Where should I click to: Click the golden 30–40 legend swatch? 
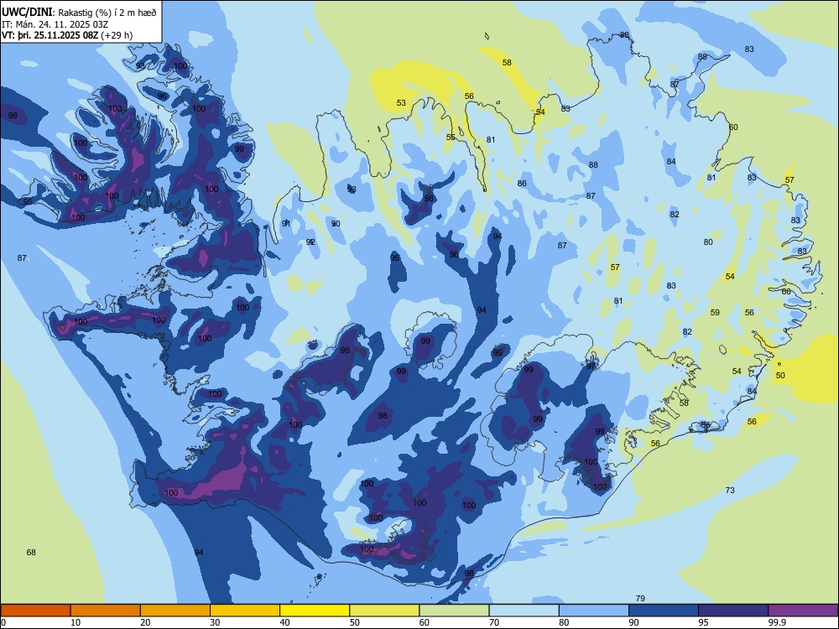click(x=245, y=611)
